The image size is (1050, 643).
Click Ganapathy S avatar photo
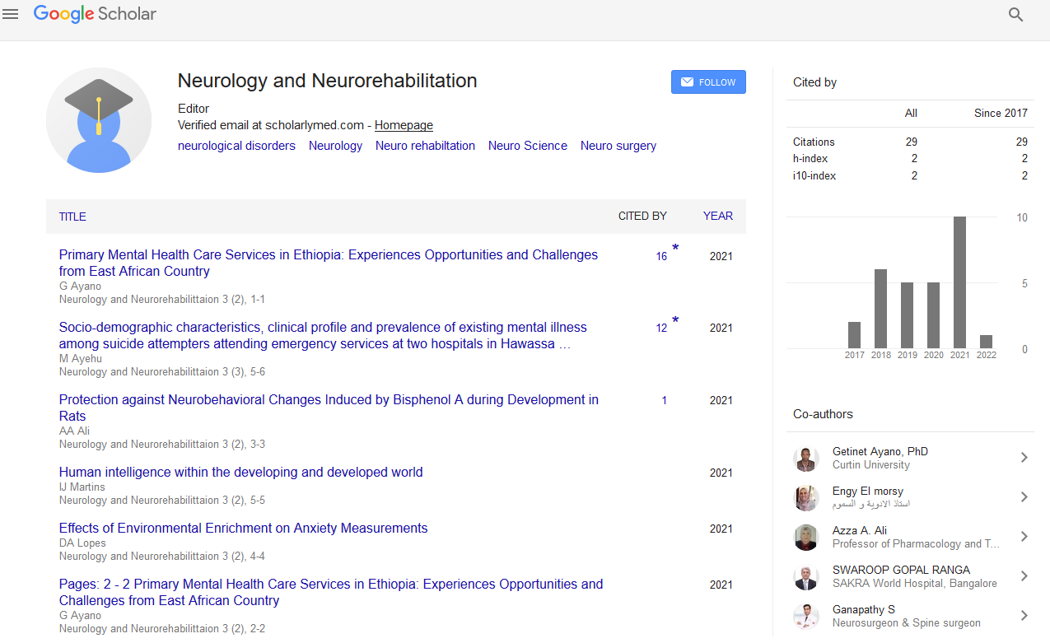[806, 617]
